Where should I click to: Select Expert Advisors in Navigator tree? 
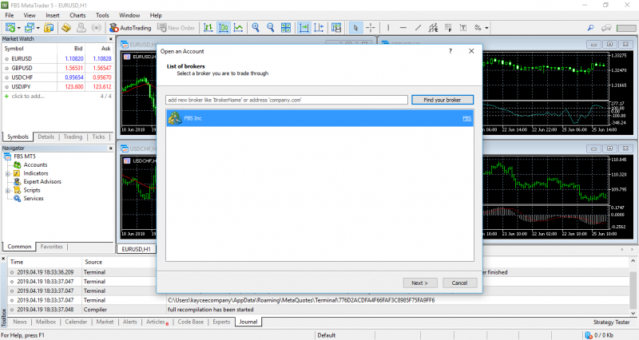click(42, 182)
